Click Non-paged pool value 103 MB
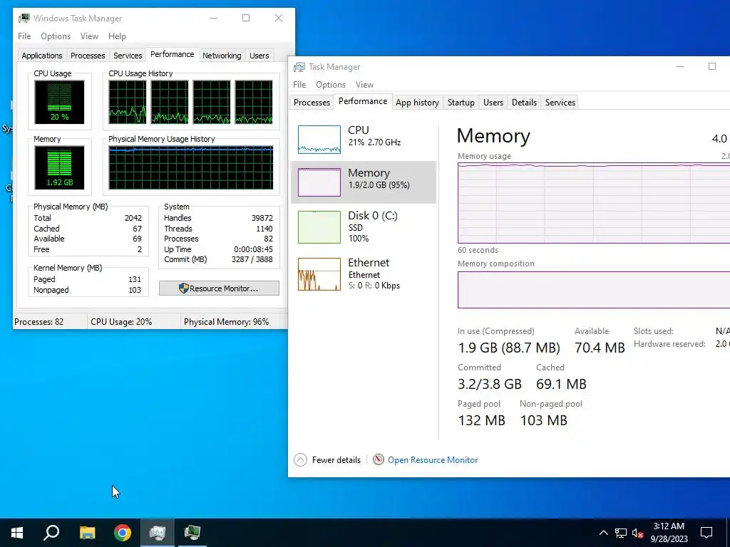This screenshot has height=547, width=730. coord(543,420)
